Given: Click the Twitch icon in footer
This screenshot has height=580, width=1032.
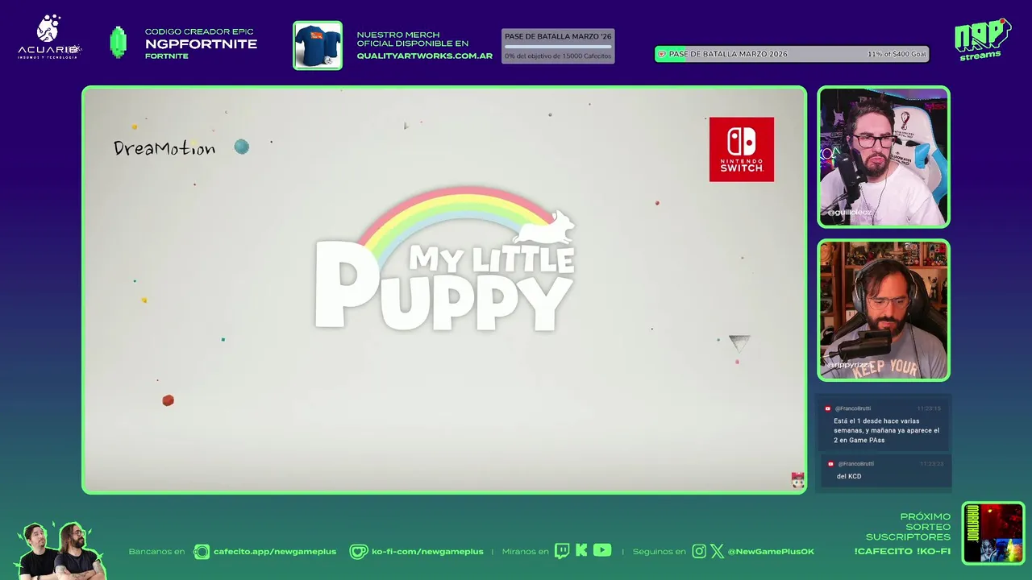Looking at the screenshot, I should pos(562,551).
